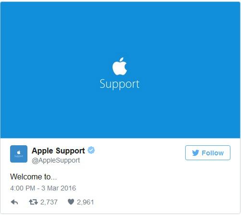Image resolution: width=241 pixels, height=215 pixels.
Task: Click the Twitter bird icon in Follow
Action: [196, 153]
